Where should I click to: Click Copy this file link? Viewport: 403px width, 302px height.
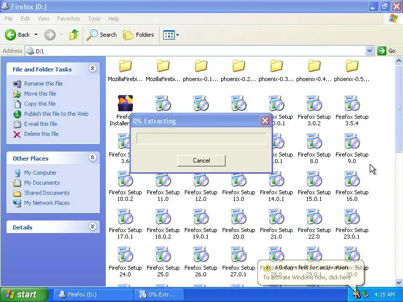40,104
